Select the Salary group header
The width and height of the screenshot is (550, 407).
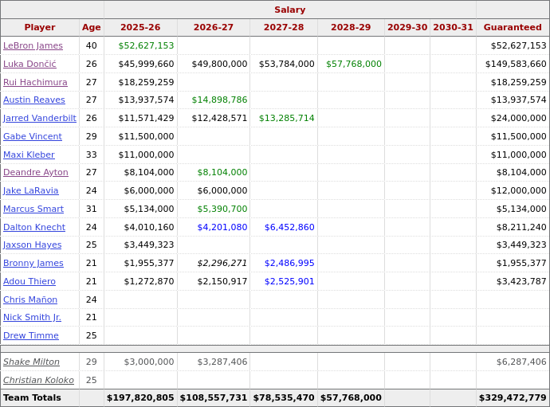pyautogui.click(x=289, y=10)
